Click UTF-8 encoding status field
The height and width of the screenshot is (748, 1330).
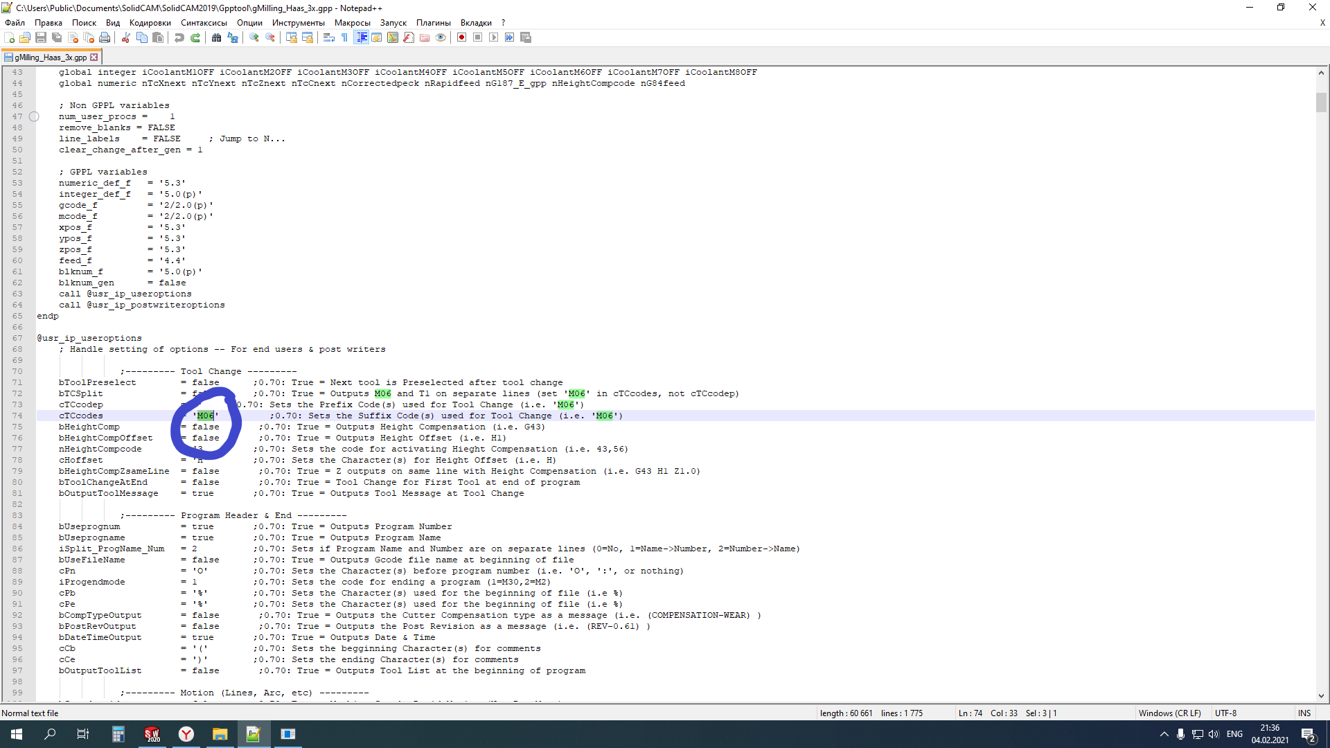(1225, 713)
